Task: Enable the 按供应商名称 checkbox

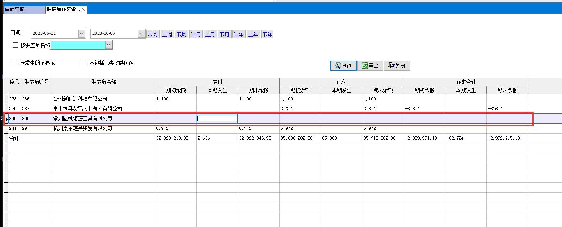Action: pos(16,45)
